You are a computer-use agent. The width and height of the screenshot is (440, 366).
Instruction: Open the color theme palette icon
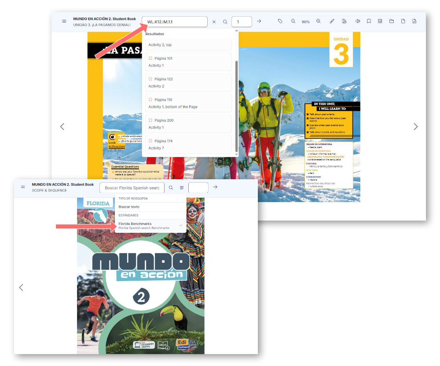(x=345, y=21)
